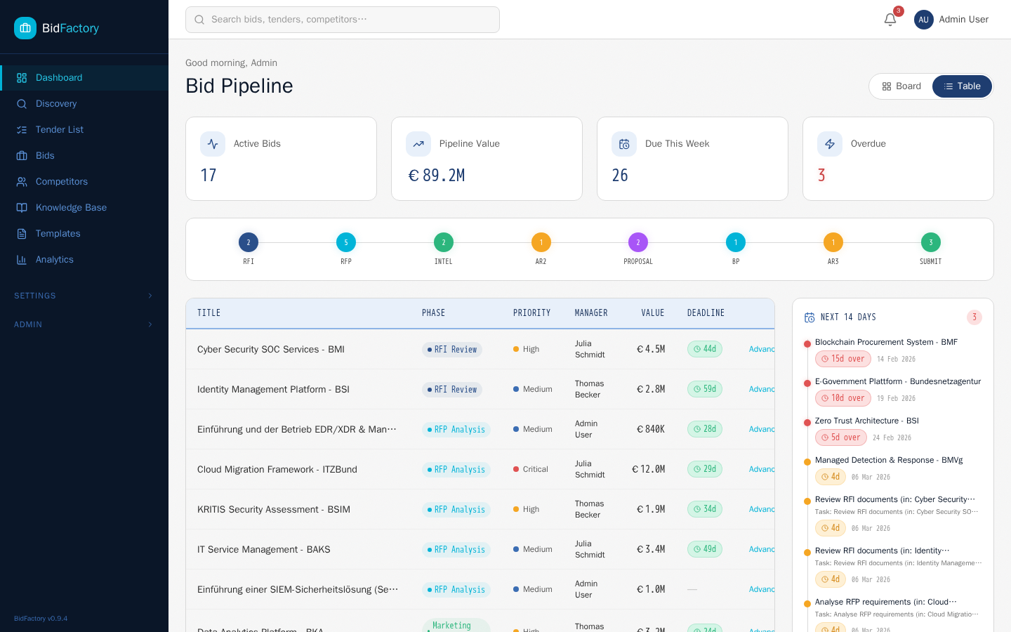Open Cloud Migration Framework - ITZBund row
1011x632 pixels.
[480, 469]
